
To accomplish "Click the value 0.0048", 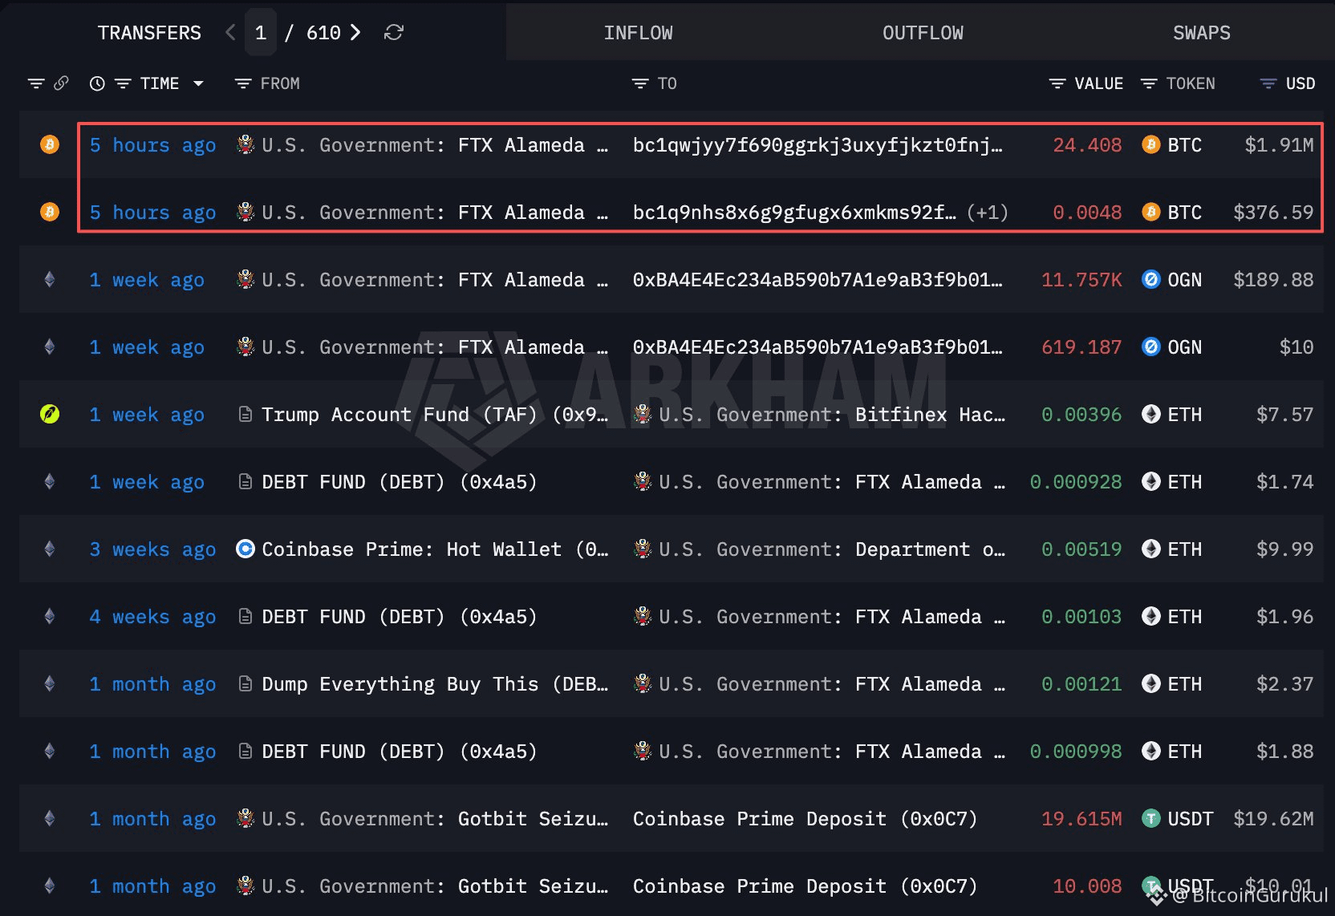I will pos(1087,213).
